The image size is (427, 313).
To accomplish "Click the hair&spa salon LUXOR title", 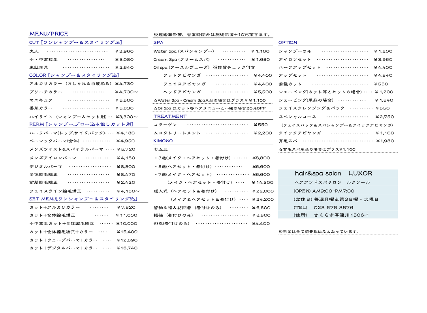I will [x=333, y=173].
